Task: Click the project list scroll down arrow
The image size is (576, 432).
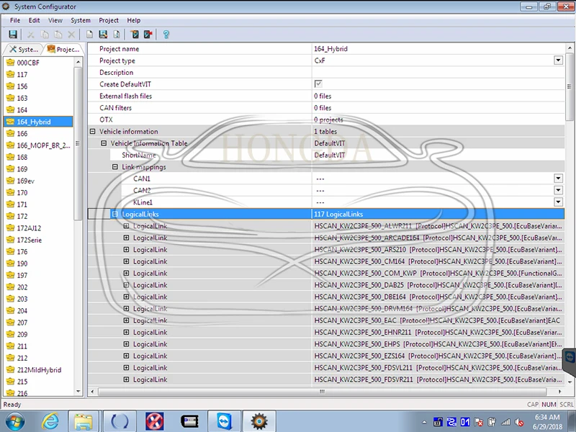Action: pyautogui.click(x=78, y=392)
